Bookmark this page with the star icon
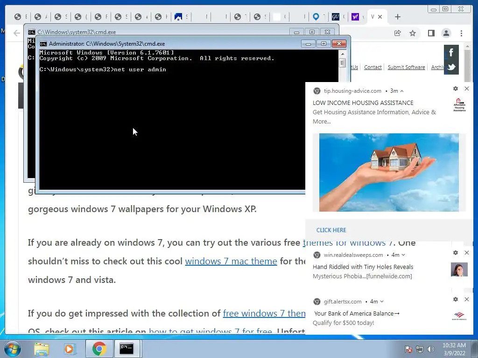 pos(413,33)
